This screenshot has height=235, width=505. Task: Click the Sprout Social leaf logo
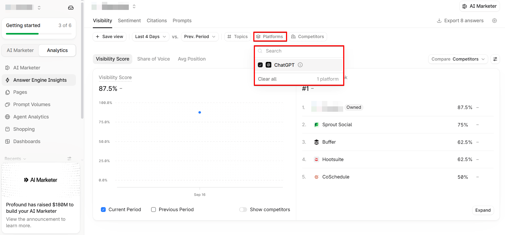click(x=316, y=125)
